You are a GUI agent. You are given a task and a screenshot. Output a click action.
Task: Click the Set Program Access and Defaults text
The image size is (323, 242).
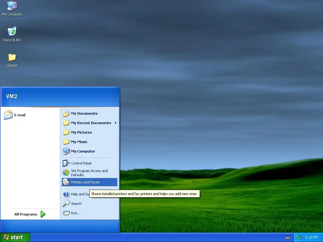click(x=89, y=173)
